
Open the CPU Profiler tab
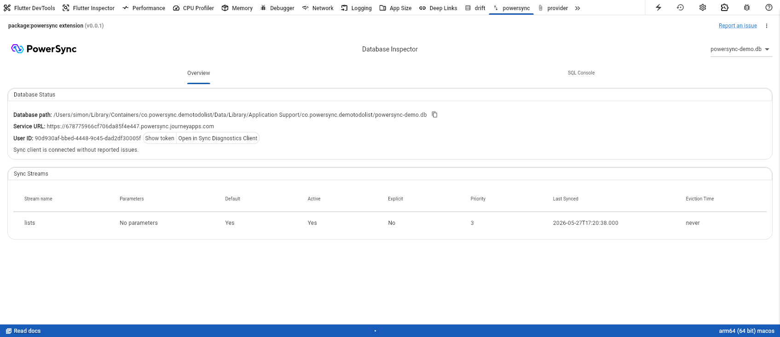(193, 8)
